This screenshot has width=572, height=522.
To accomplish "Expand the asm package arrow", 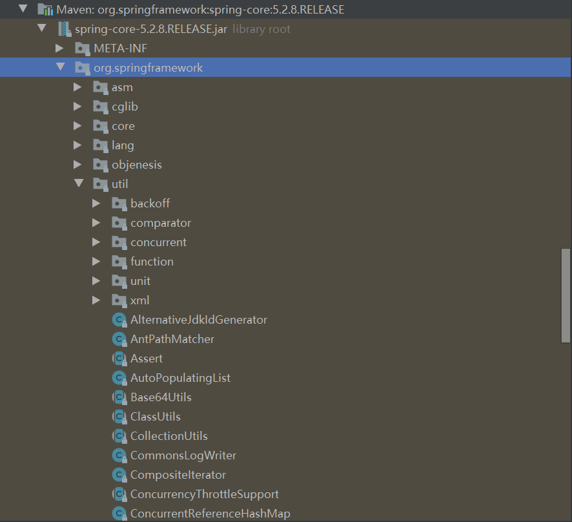I will pos(77,87).
